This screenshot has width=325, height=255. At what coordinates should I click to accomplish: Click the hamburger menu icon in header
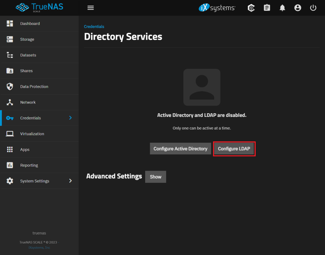coord(91,8)
